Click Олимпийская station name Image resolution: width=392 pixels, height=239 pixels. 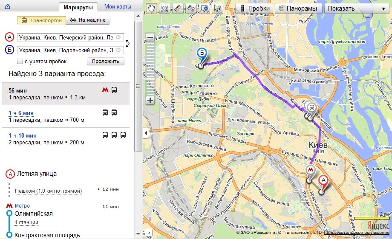coord(34,214)
